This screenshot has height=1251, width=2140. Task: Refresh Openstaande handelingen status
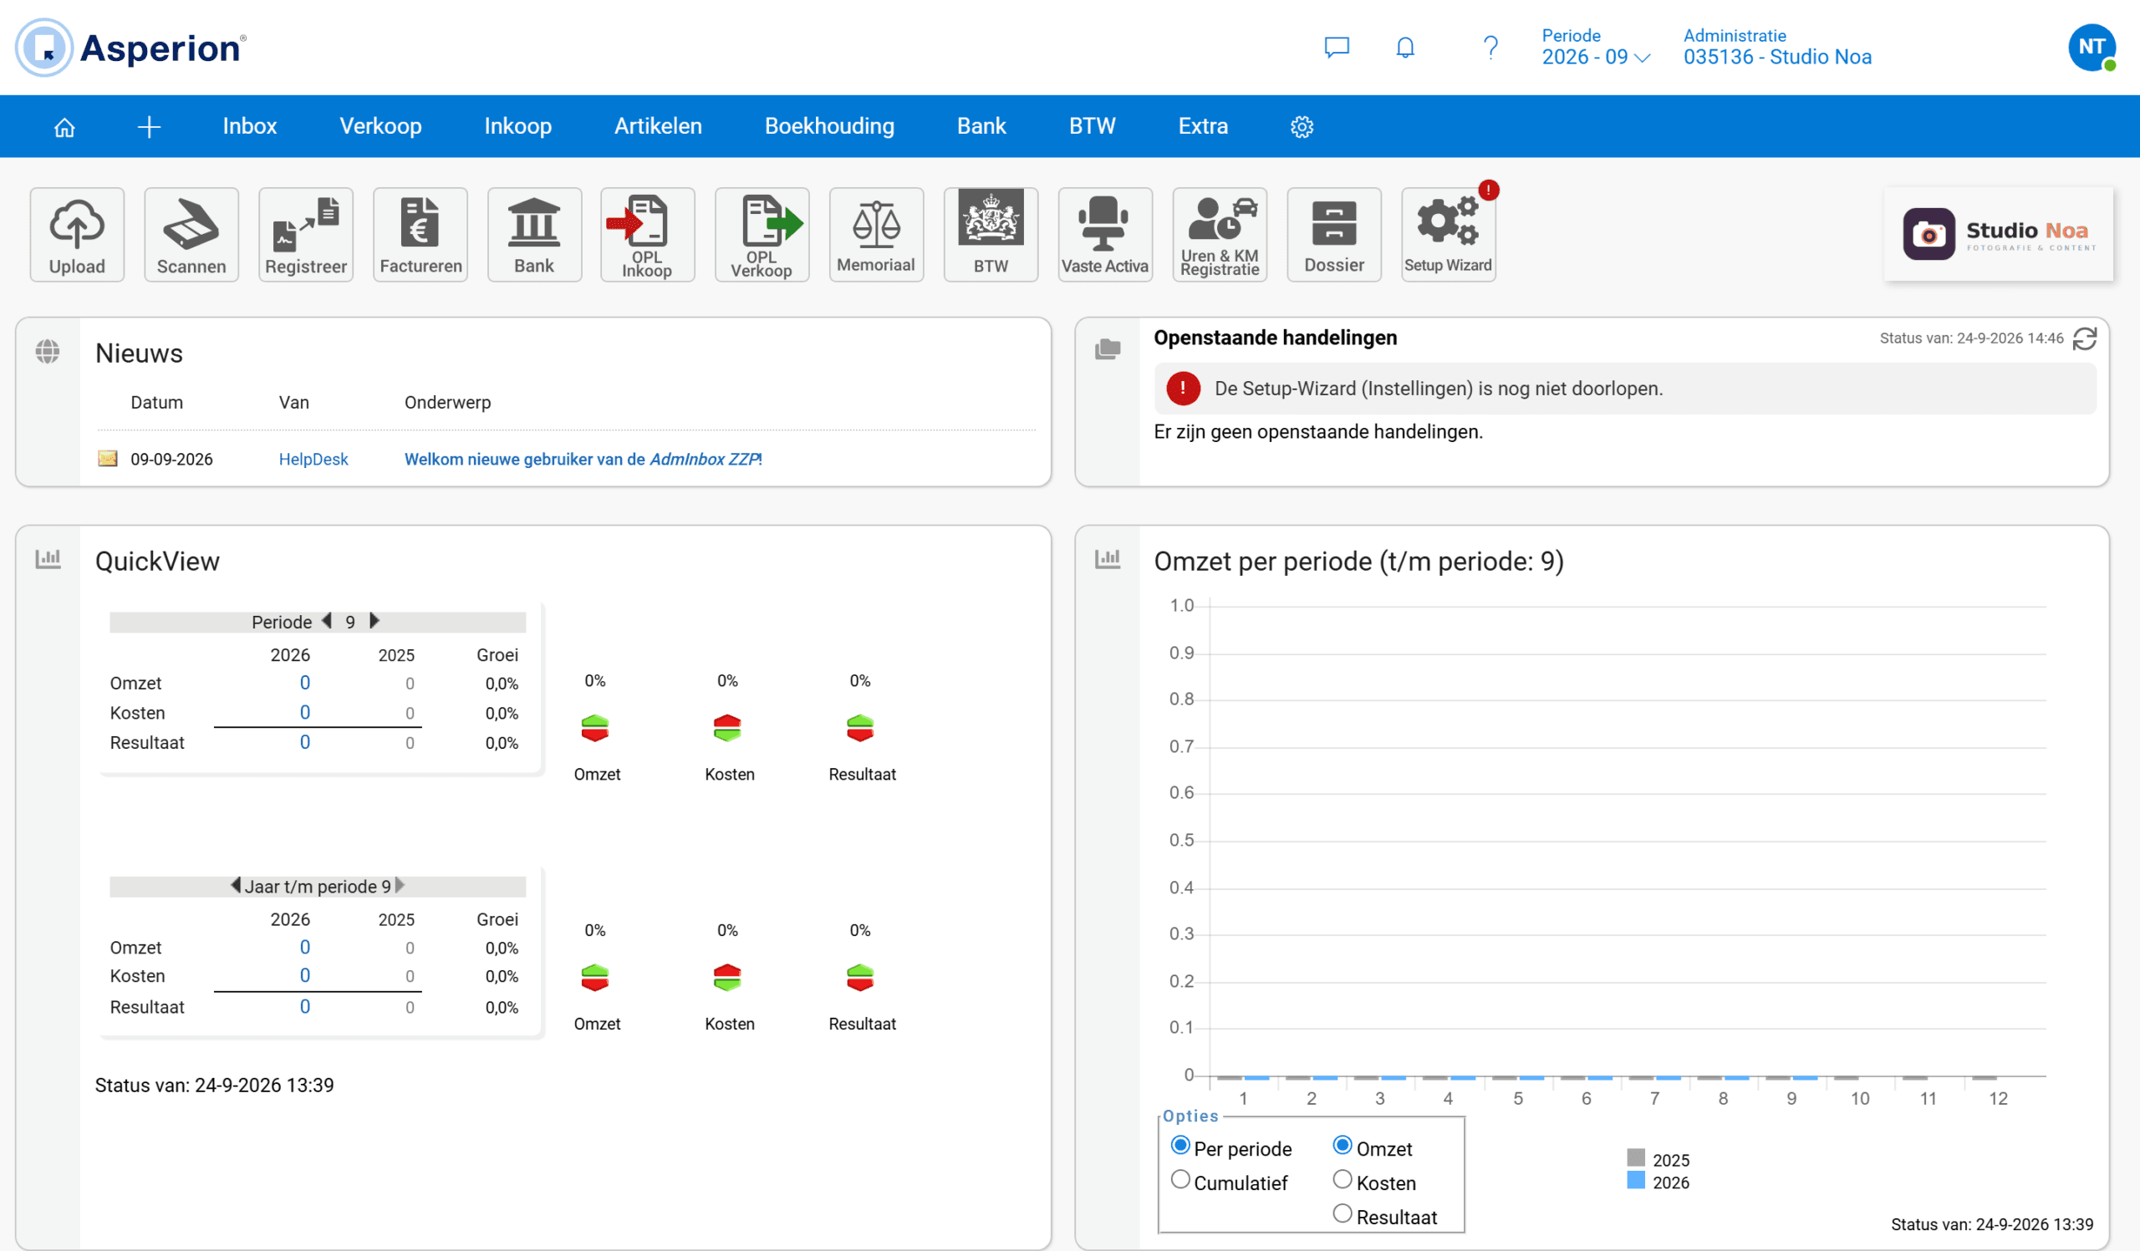click(x=2085, y=338)
